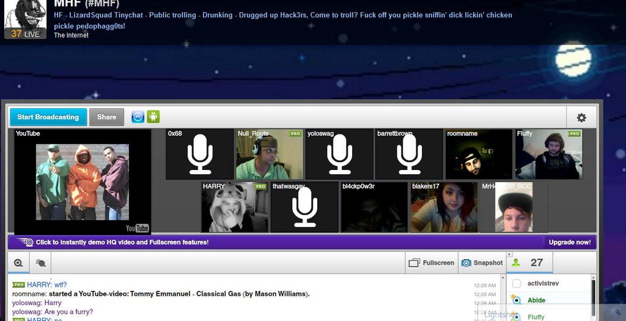The image size is (626, 321).
Task: Select the 0x68 microphone tile
Action: point(200,154)
